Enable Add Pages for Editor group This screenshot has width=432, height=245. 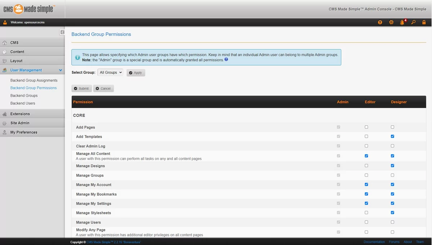[x=366, y=127]
